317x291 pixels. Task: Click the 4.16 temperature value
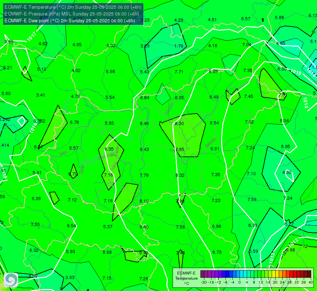[x=213, y=46]
